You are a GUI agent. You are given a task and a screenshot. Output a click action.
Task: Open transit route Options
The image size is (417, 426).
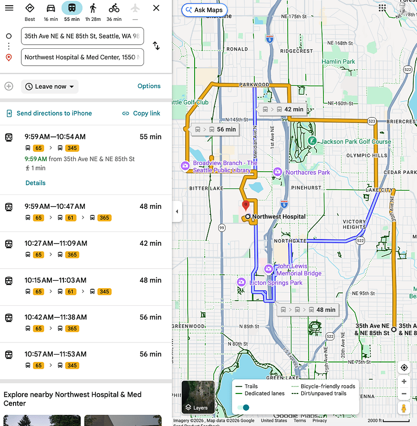coord(149,86)
